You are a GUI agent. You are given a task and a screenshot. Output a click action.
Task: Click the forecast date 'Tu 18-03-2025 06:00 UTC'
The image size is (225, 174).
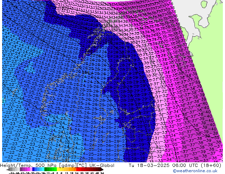coord(164,165)
